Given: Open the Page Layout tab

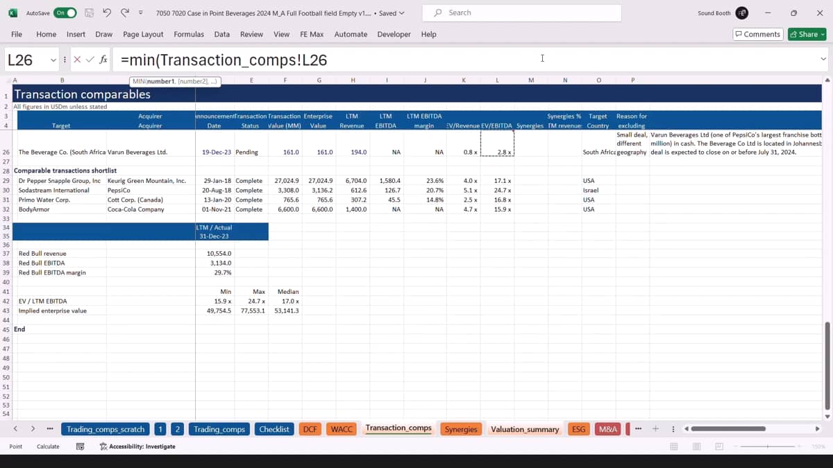Looking at the screenshot, I should (143, 34).
